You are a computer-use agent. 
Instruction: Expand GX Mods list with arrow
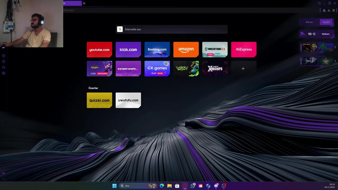coord(335,61)
